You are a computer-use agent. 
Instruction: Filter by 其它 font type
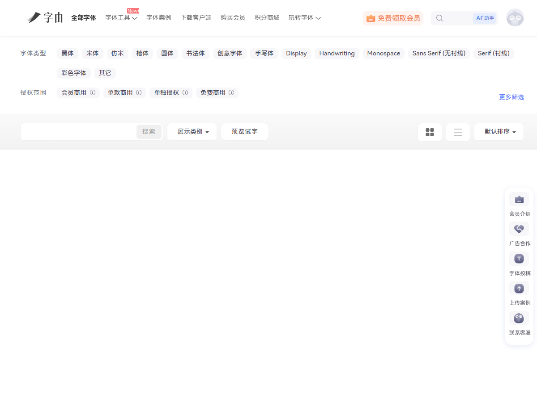tap(105, 73)
